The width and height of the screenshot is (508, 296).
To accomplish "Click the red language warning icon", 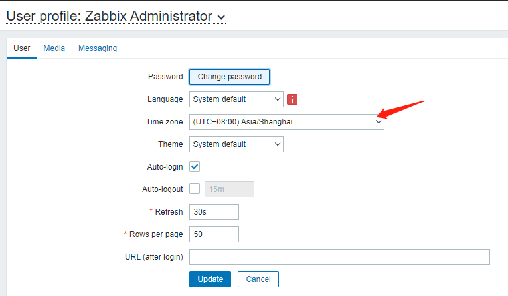I will (292, 99).
